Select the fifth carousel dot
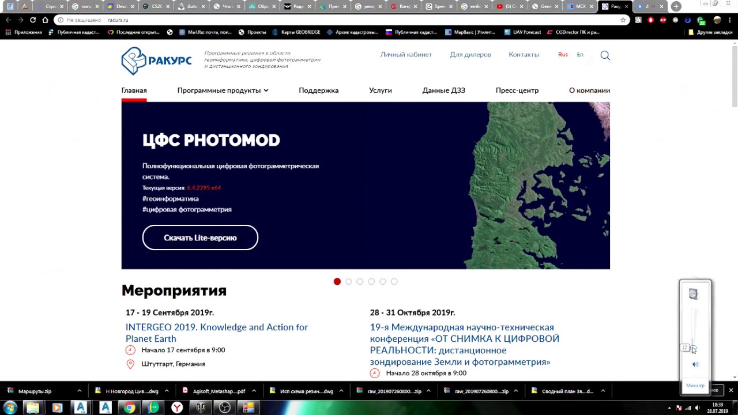 [383, 281]
